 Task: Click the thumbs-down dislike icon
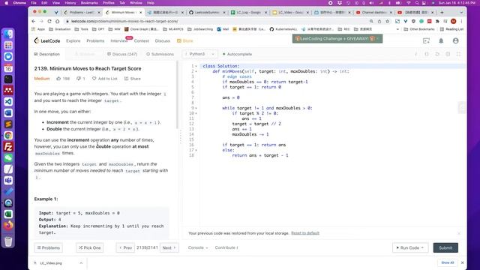[78, 79]
